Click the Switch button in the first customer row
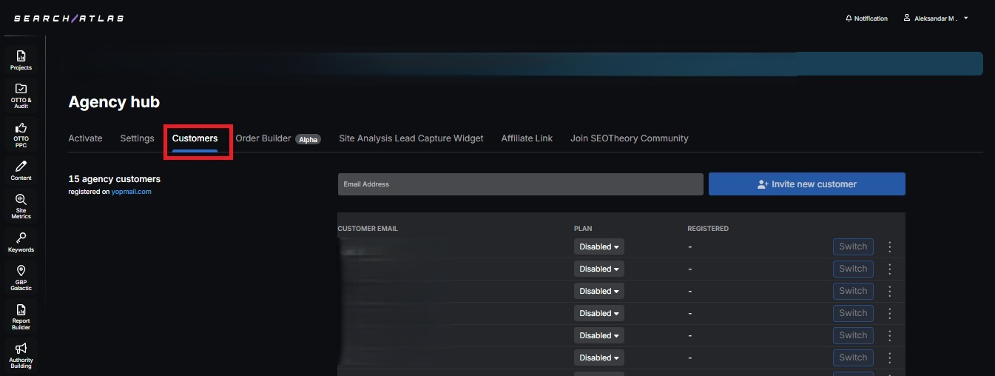This screenshot has height=376, width=995. (x=853, y=246)
